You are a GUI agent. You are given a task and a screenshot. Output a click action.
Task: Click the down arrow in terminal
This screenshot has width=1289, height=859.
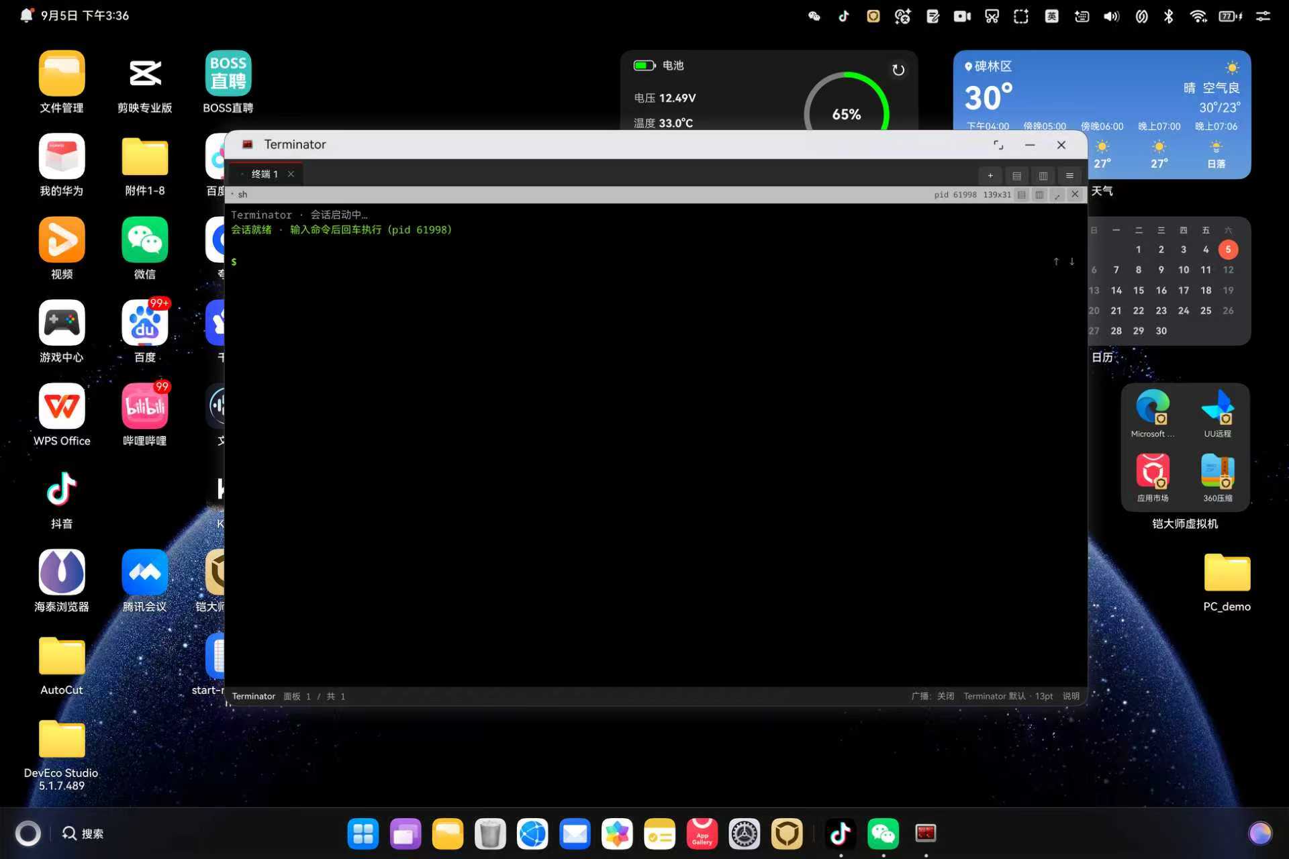pyautogui.click(x=1072, y=262)
